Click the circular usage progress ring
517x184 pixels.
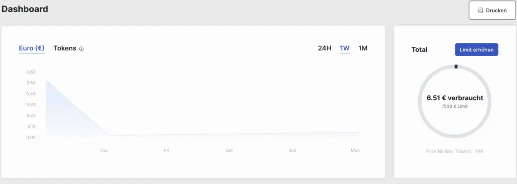tap(455, 101)
